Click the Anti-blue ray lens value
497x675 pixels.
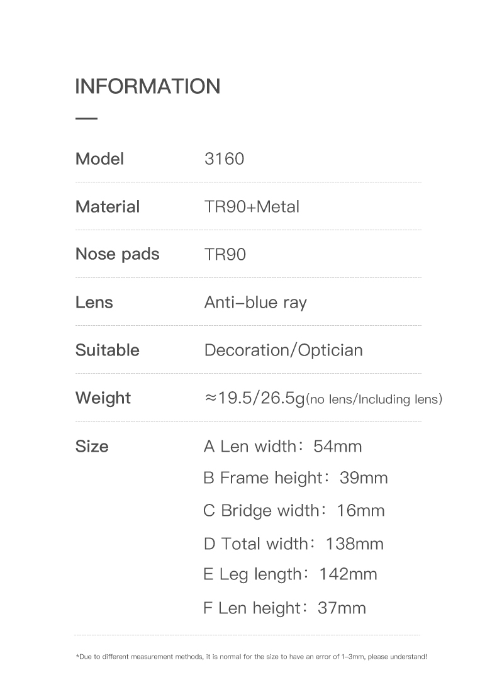[x=256, y=303]
